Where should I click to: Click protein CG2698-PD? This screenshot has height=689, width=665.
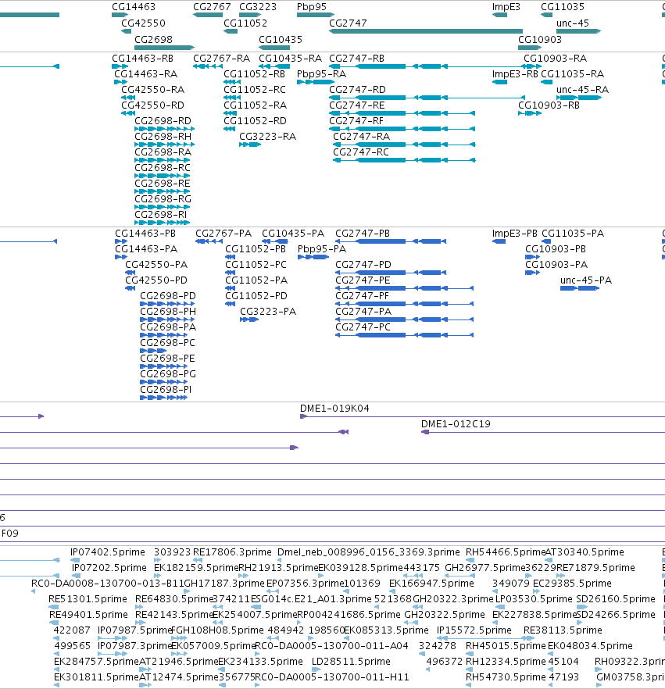[167, 296]
